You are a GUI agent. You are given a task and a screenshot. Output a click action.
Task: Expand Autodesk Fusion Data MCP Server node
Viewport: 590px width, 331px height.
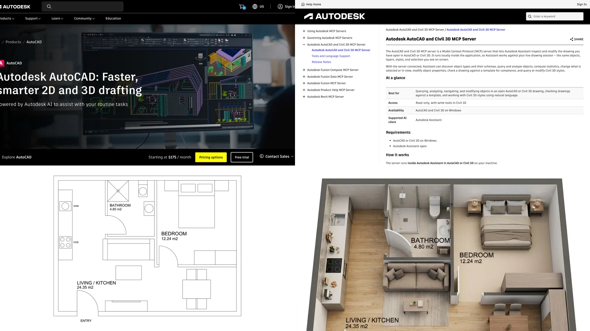point(304,76)
